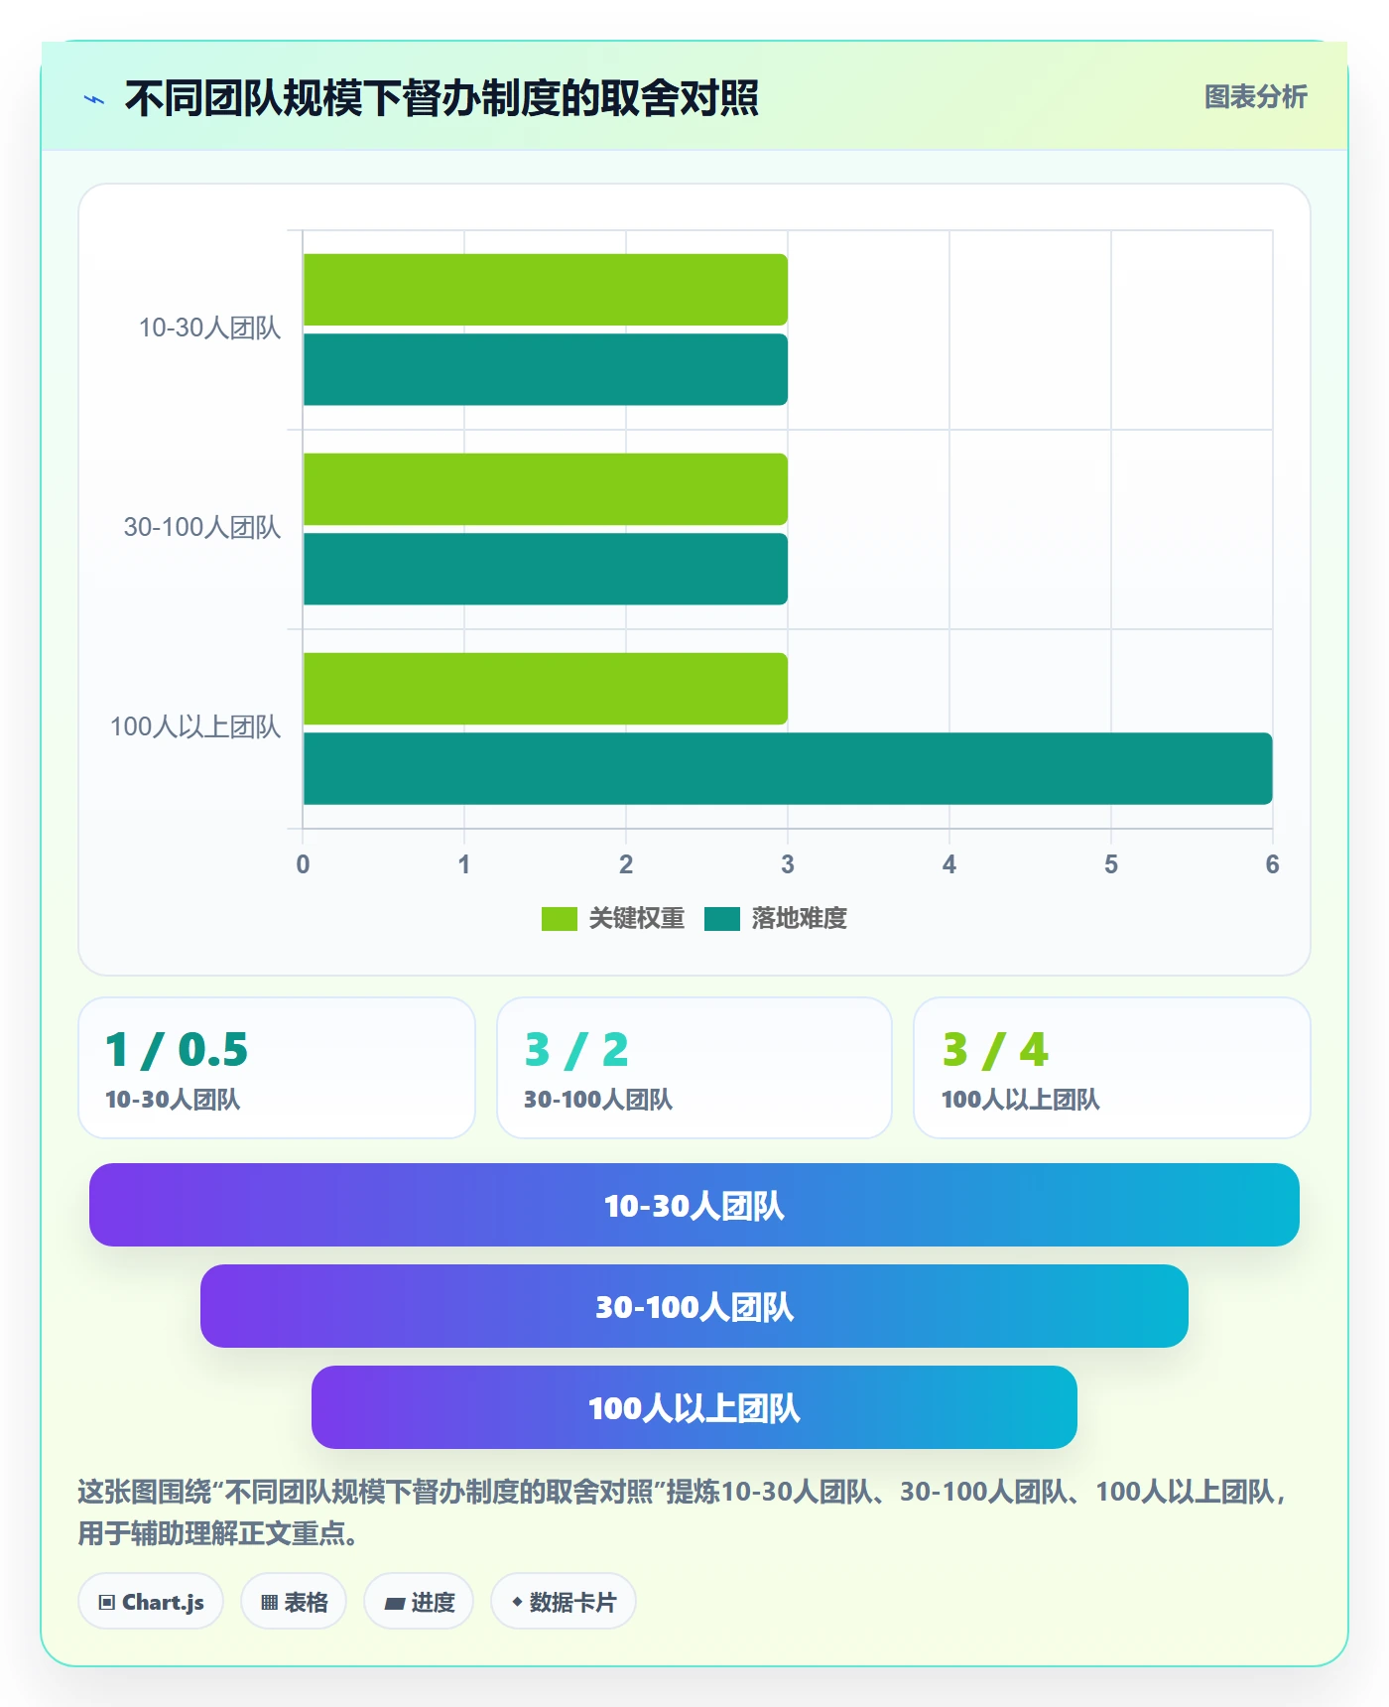
Task: Click the 进度 tag
Action: click(419, 1602)
